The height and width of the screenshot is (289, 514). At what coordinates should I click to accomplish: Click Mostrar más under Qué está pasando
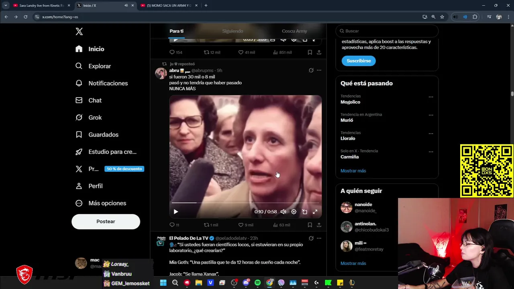click(x=353, y=171)
